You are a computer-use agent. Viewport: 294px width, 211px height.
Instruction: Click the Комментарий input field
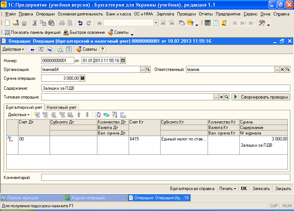point(166,178)
